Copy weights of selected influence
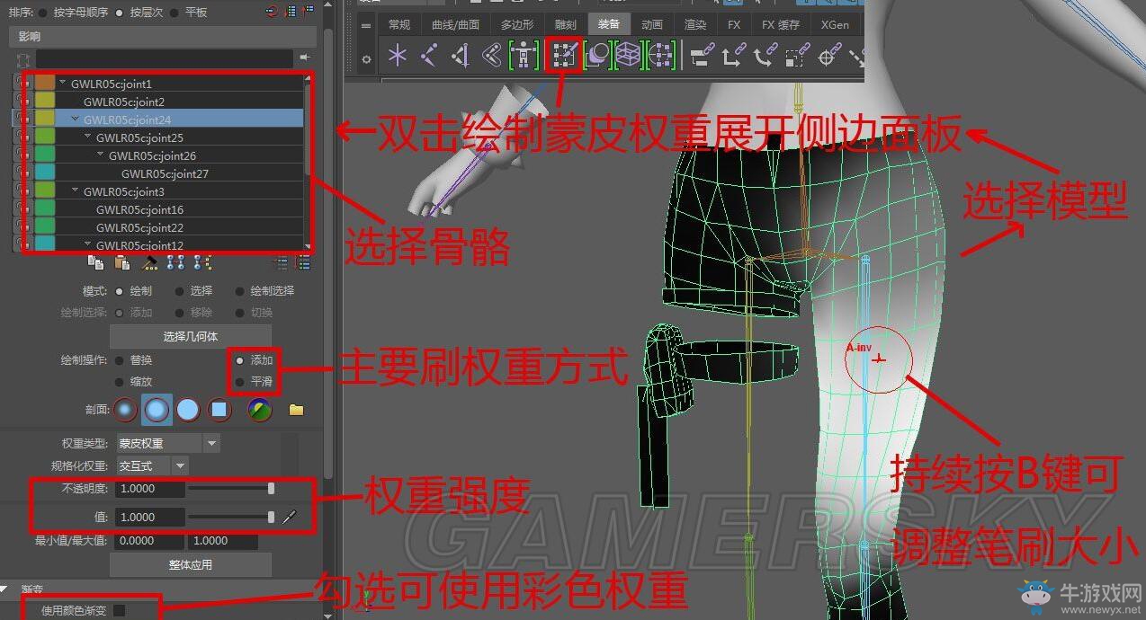This screenshot has height=620, width=1146. tap(94, 261)
